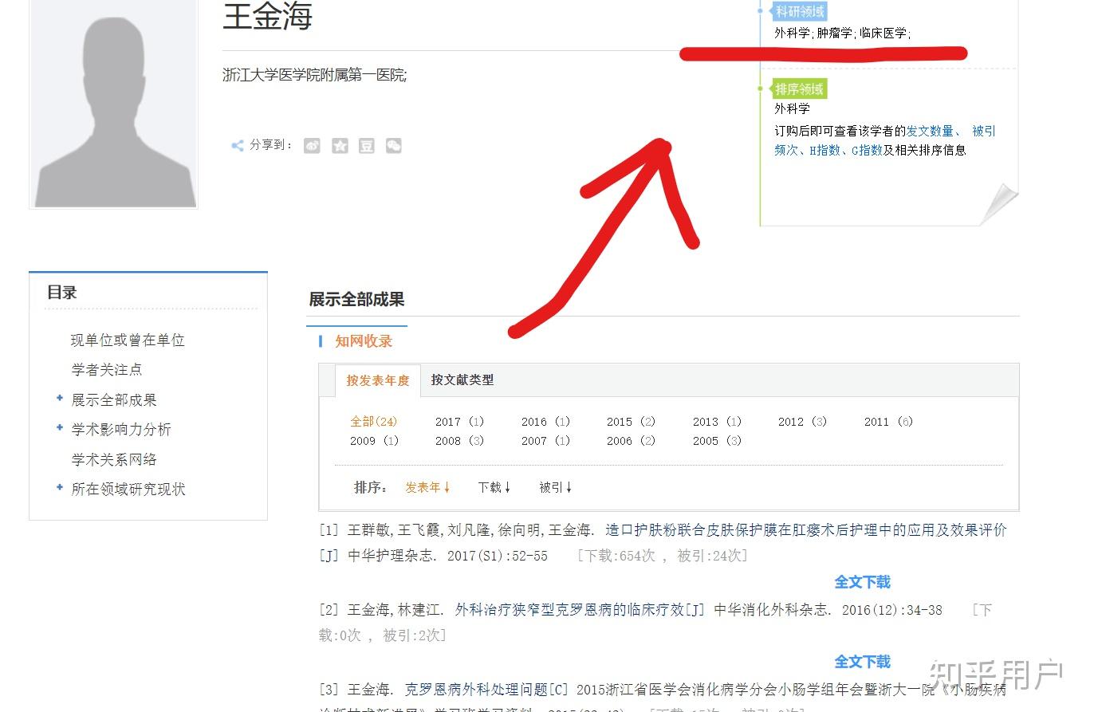Image resolution: width=1094 pixels, height=712 pixels.
Task: Filter publications by year 2007 (1)
Action: click(546, 441)
